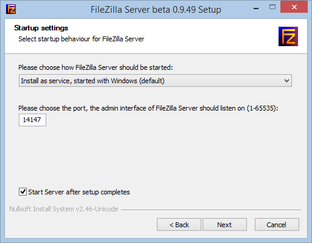Click the 'FileZilla Server beta 0.9.49 Setup' title
312x243 pixels.
click(156, 10)
